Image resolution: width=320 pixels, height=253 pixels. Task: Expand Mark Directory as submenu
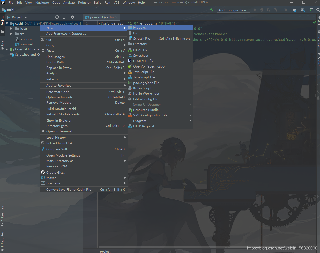click(84, 161)
